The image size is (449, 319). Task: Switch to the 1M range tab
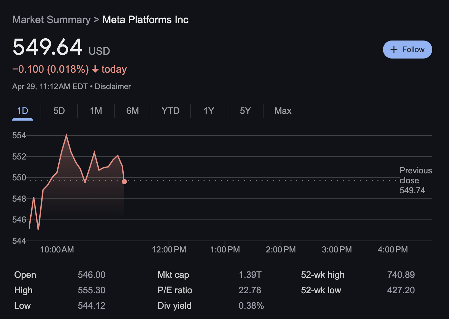point(96,111)
